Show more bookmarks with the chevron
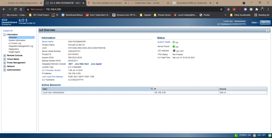This screenshot has width=272, height=138. coord(225,15)
